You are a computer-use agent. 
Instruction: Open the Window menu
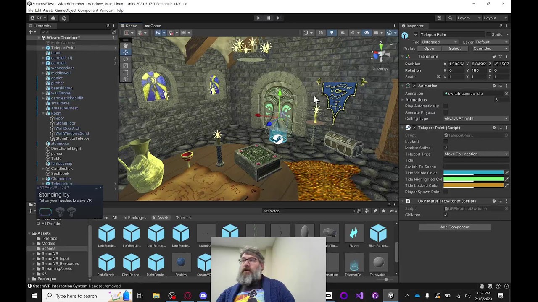[x=107, y=10]
